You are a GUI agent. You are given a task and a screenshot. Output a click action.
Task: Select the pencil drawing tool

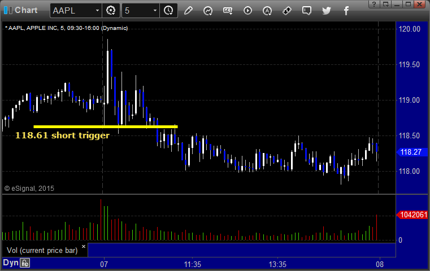pyautogui.click(x=188, y=11)
